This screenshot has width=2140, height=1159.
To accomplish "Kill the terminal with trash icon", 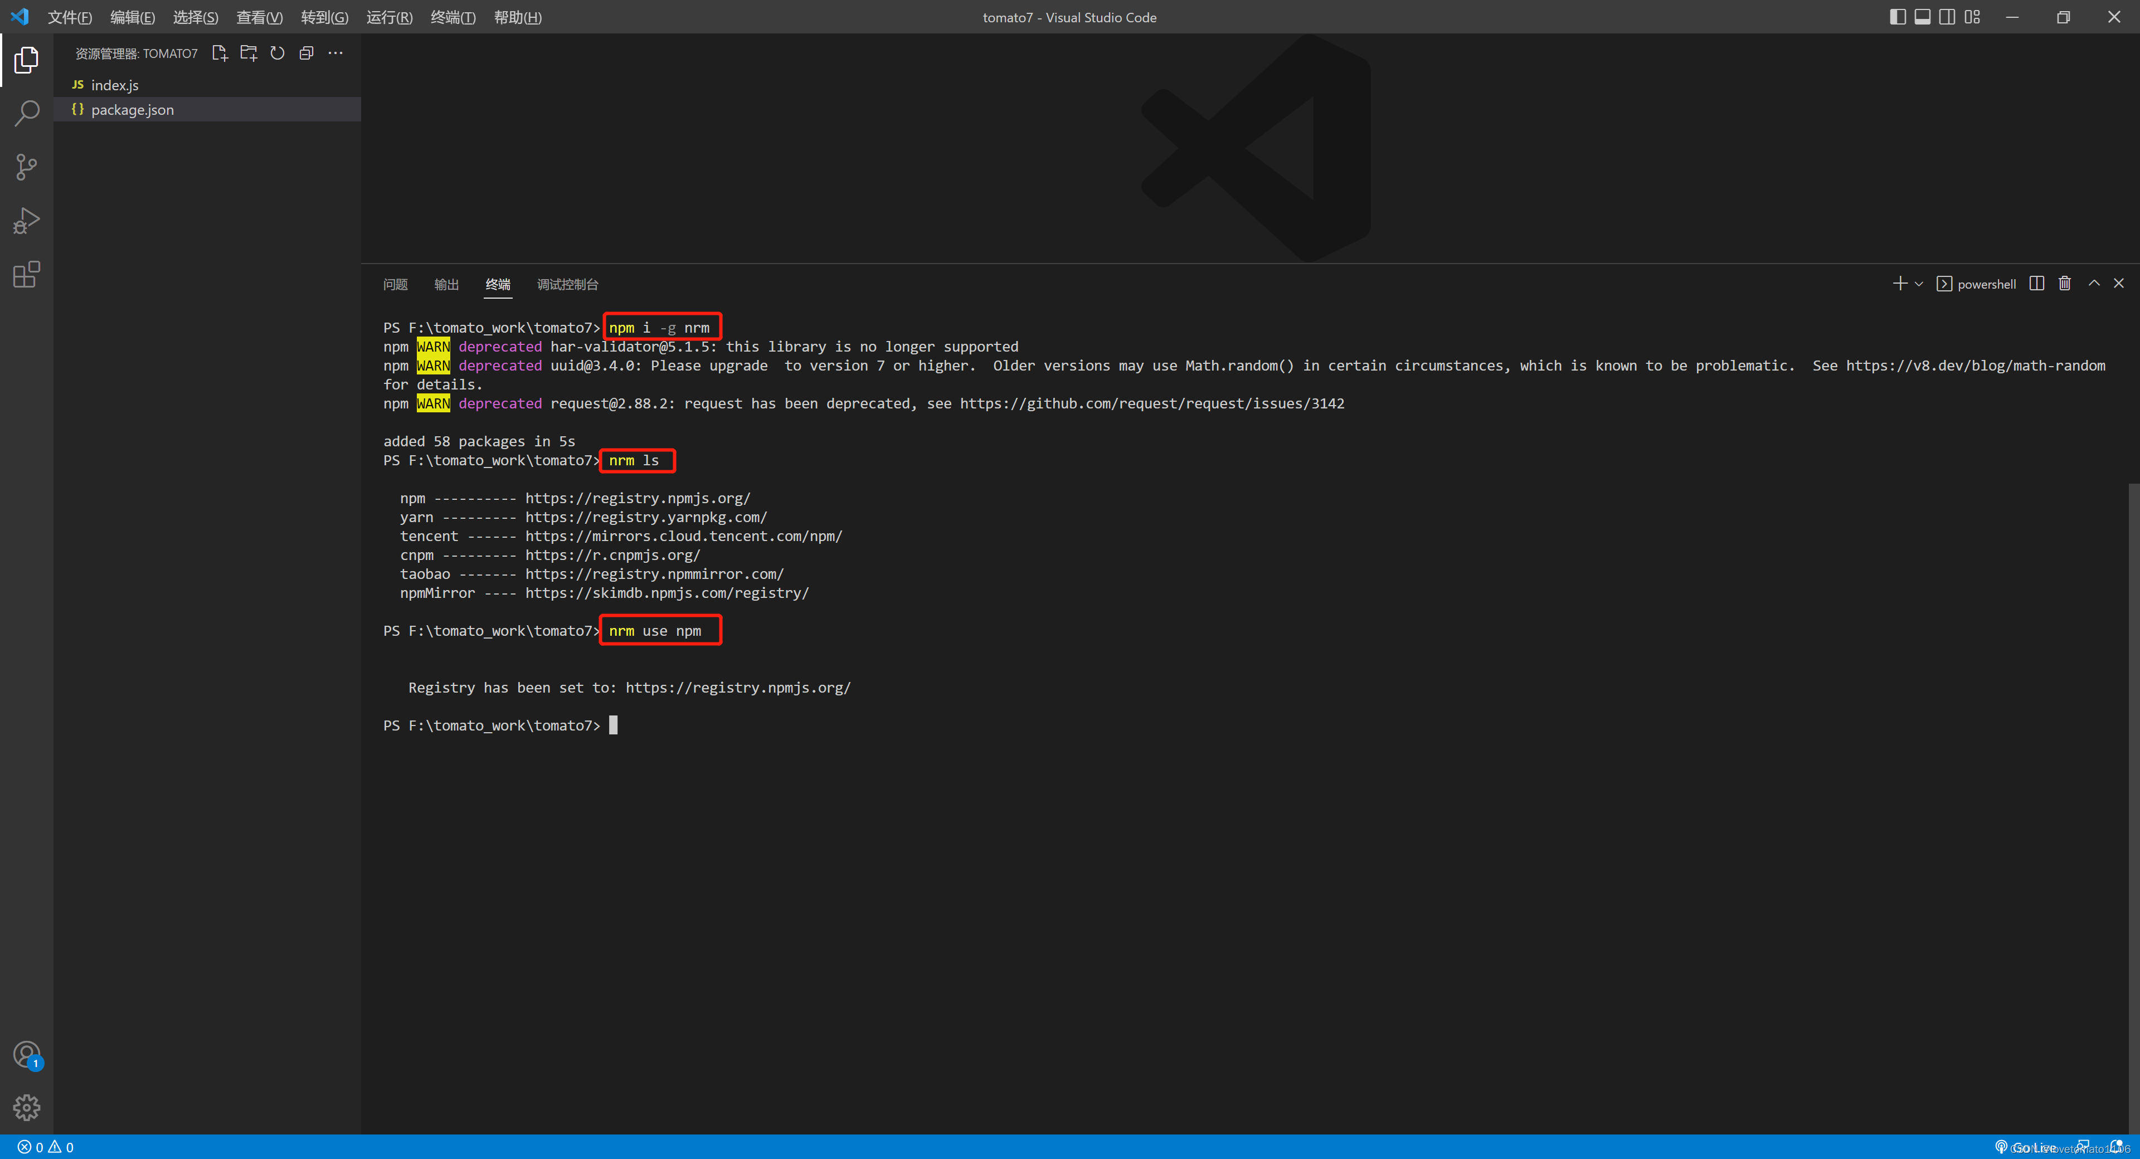I will 2064,283.
